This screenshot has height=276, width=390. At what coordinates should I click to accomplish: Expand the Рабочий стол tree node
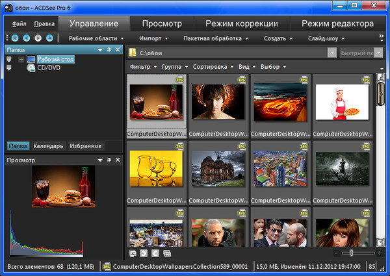tap(21, 60)
